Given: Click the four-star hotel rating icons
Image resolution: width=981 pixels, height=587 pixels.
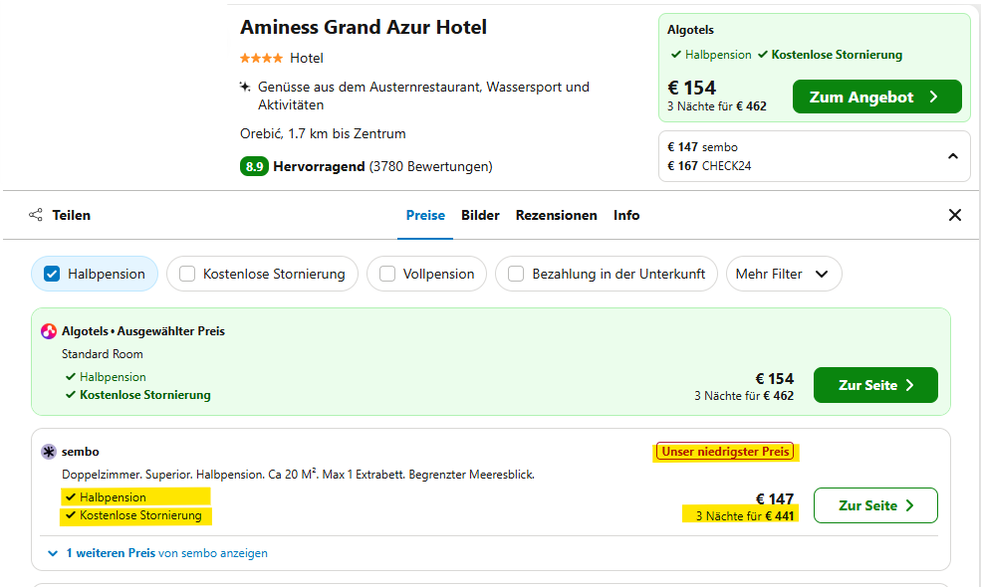Looking at the screenshot, I should 262,58.
